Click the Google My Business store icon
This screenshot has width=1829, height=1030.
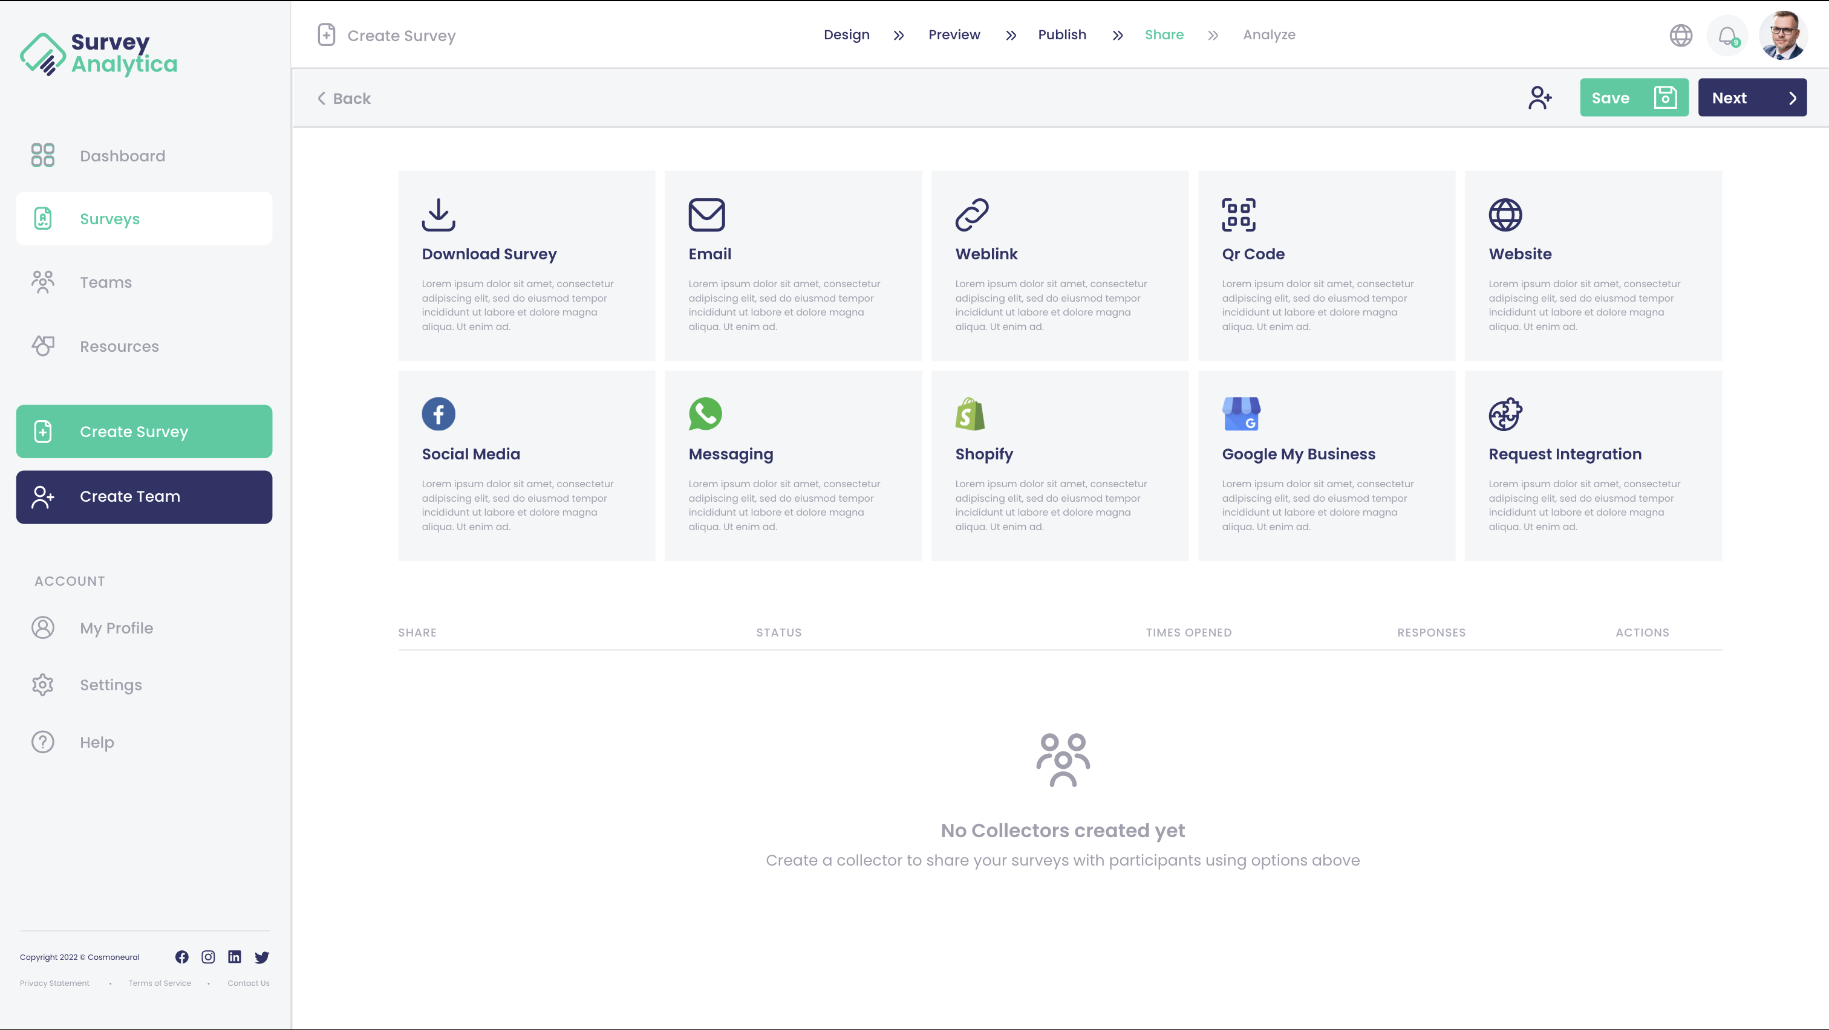(x=1241, y=413)
